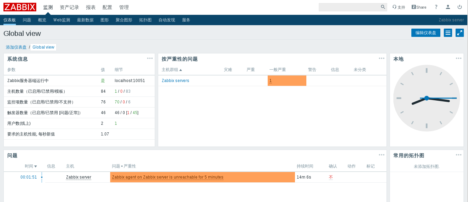This screenshot has height=202, width=468.
Task: Open the 配置 main menu
Action: pos(107,7)
